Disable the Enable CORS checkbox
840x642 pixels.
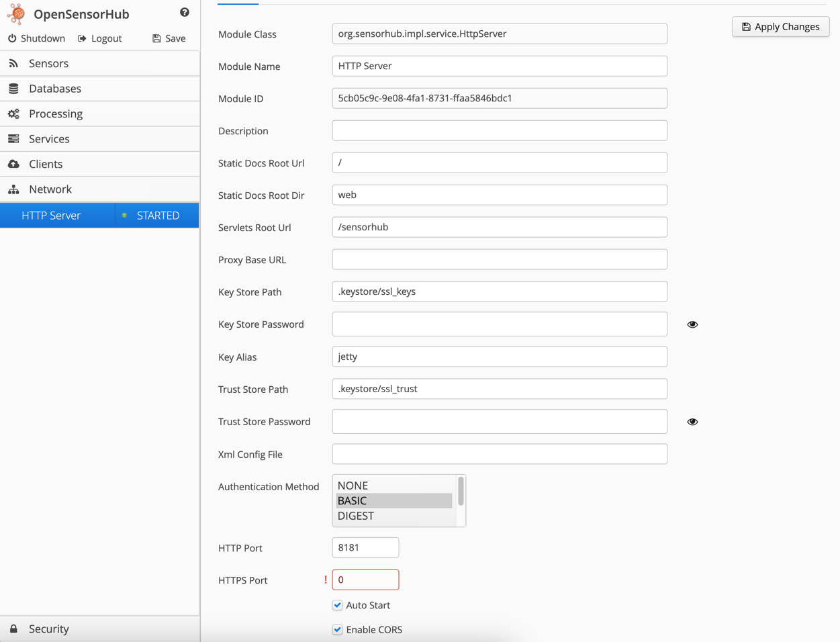coord(338,629)
